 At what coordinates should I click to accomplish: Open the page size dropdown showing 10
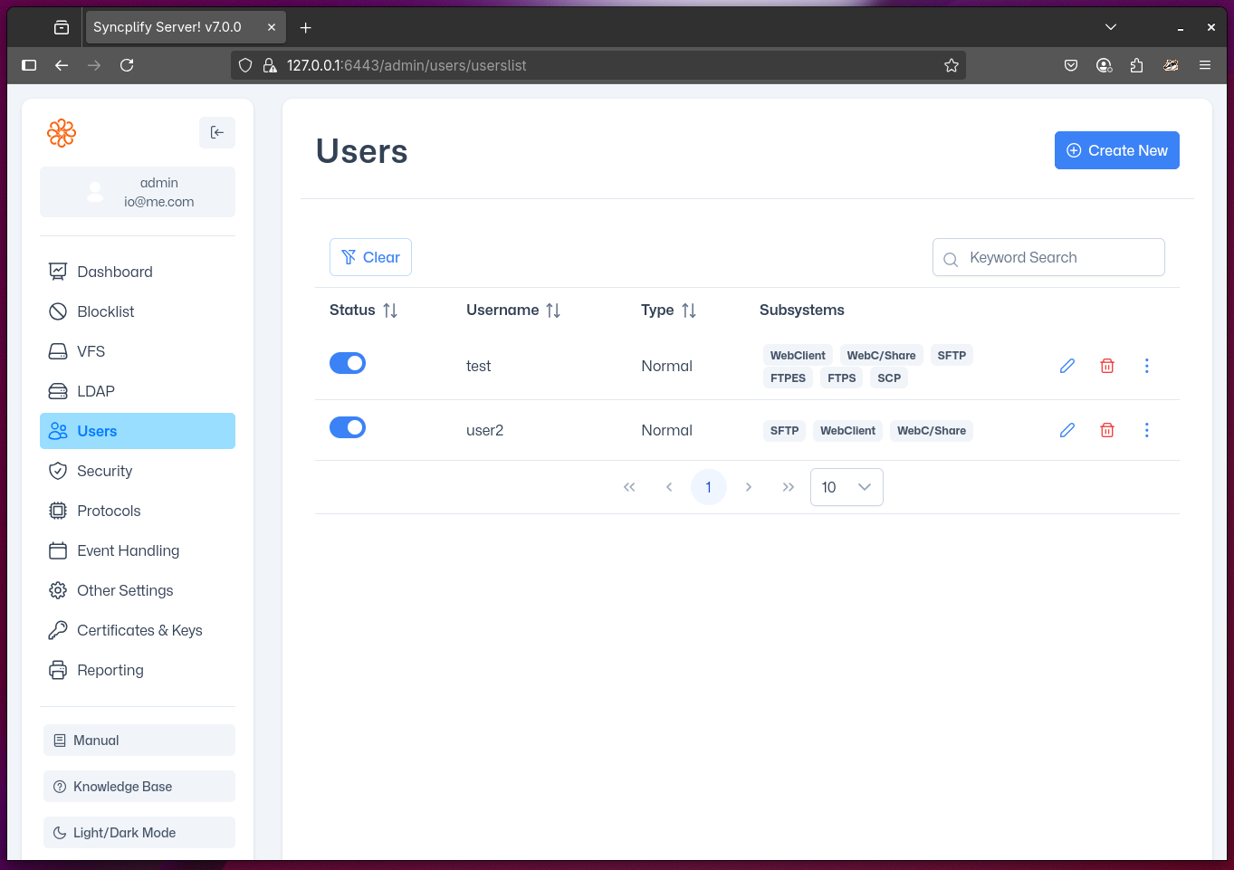(846, 487)
